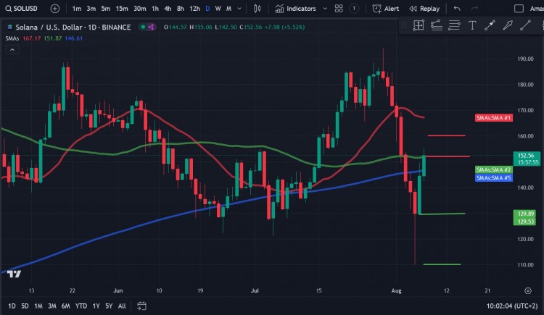Image resolution: width=544 pixels, height=315 pixels.
Task: Pick the 12h interval
Action: tap(194, 8)
